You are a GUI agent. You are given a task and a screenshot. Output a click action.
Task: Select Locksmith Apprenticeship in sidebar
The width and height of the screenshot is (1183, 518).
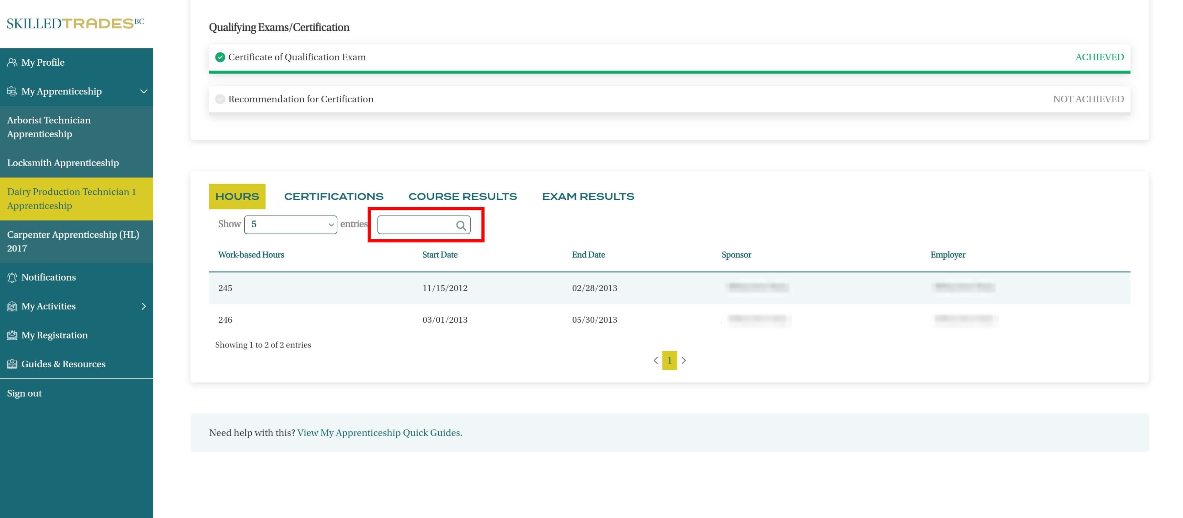(63, 163)
